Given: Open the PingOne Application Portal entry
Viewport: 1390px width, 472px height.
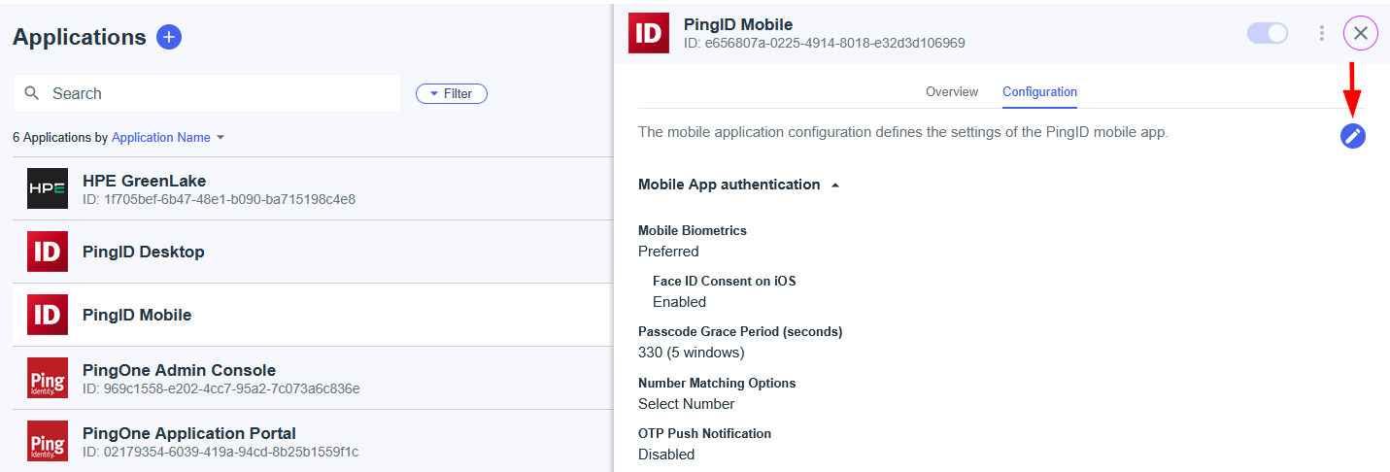Looking at the screenshot, I should pyautogui.click(x=189, y=433).
